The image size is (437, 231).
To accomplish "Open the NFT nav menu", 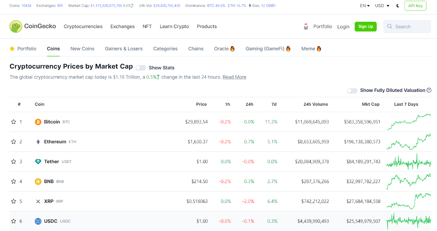I will (147, 26).
